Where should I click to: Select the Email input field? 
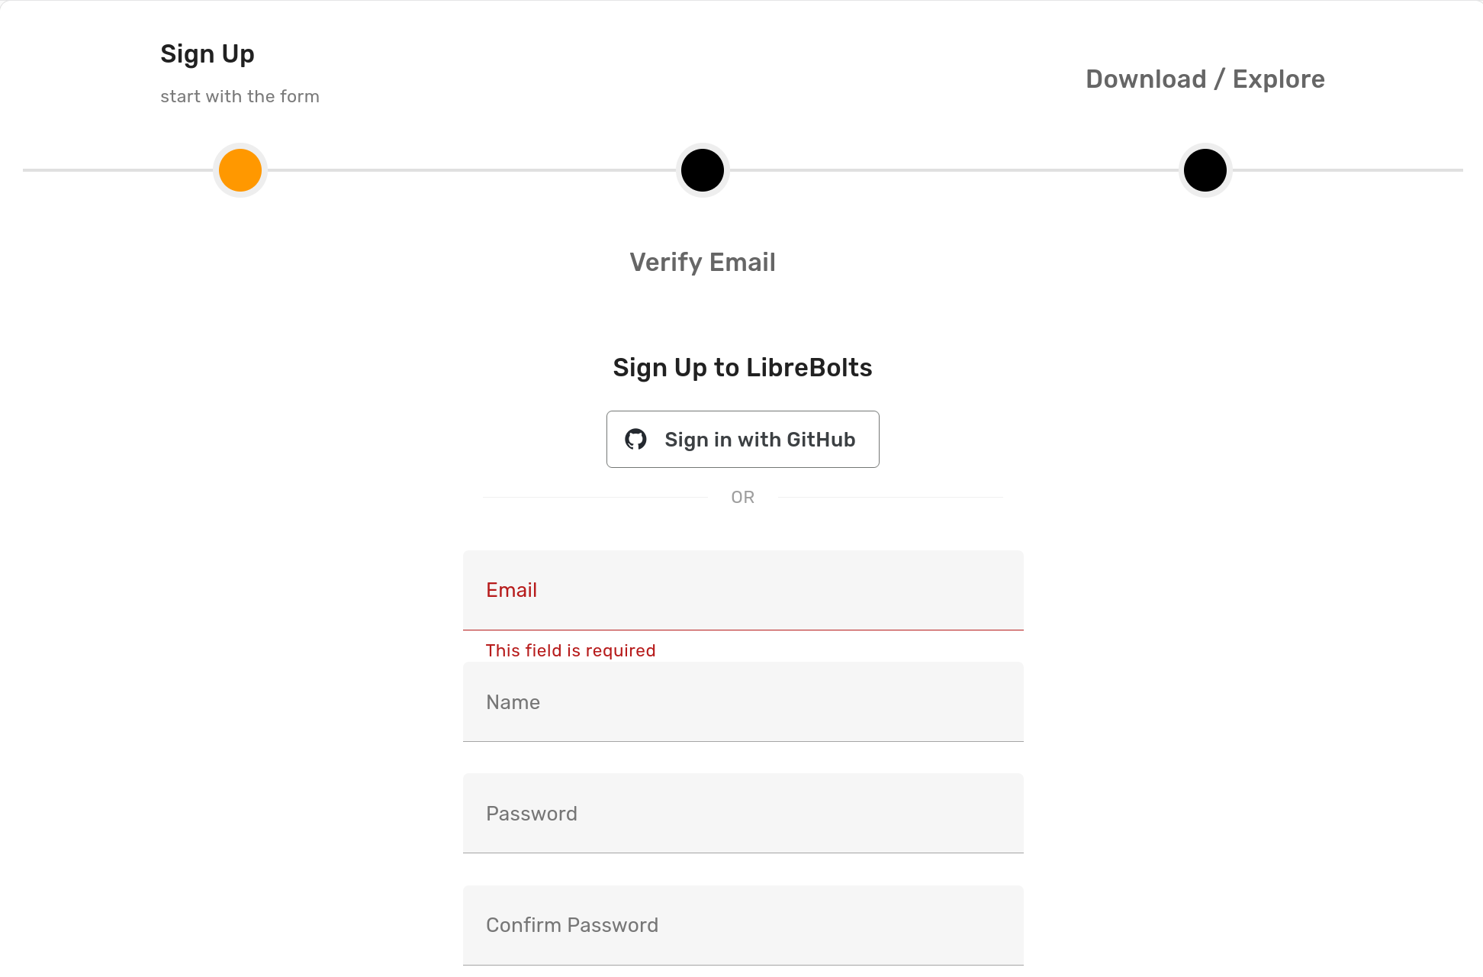[742, 590]
